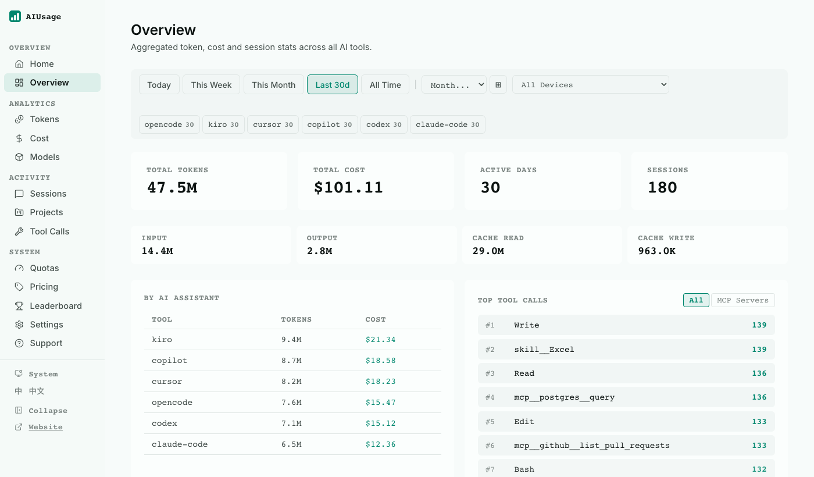
Task: Click the kiro row in assistant table
Action: (x=292, y=340)
